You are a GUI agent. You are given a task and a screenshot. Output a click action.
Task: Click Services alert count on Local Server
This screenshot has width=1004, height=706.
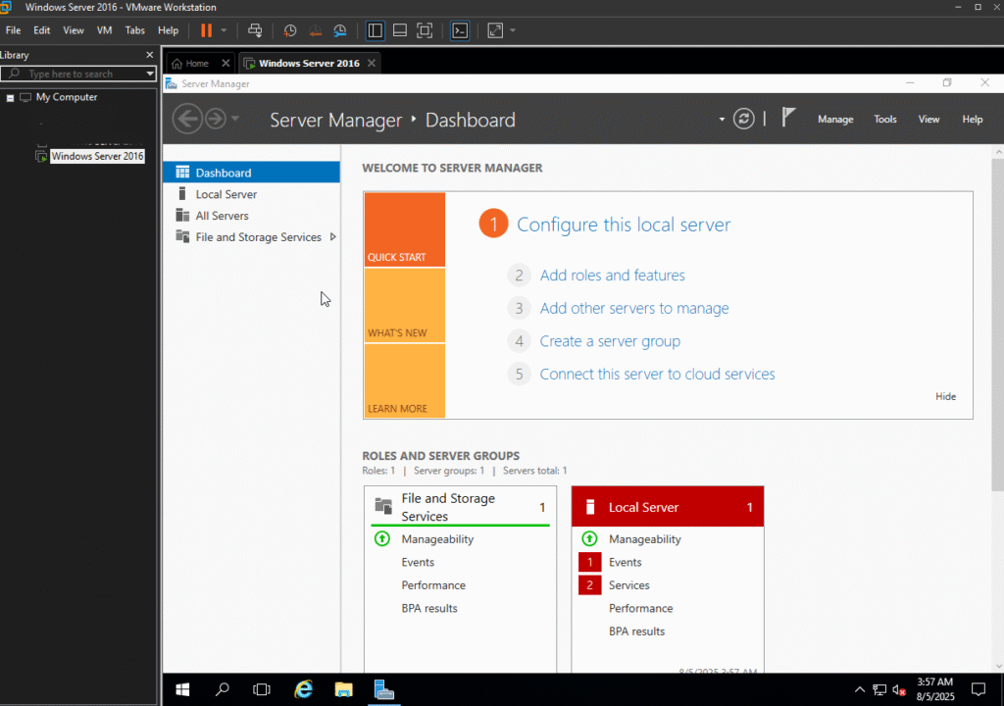589,585
